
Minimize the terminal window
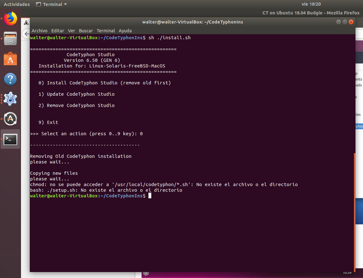(x=339, y=22)
